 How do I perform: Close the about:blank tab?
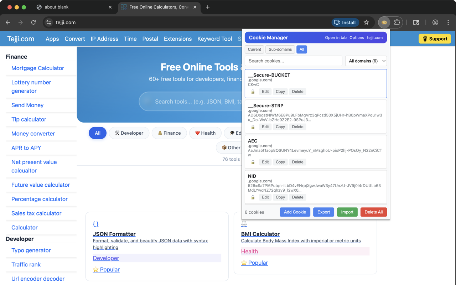[110, 7]
